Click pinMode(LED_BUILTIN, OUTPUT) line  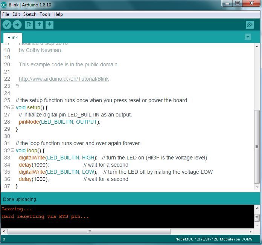(x=59, y=122)
